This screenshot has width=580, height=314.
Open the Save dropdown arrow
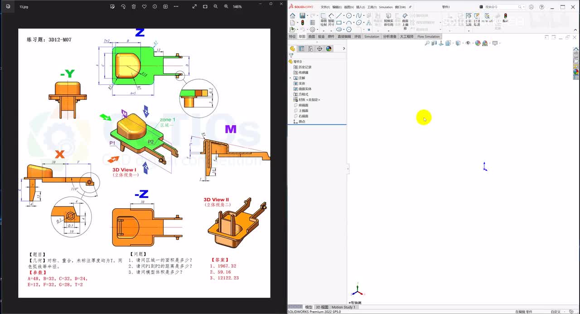point(308,16)
